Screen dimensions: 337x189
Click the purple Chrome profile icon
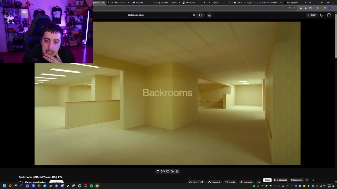(329, 8)
